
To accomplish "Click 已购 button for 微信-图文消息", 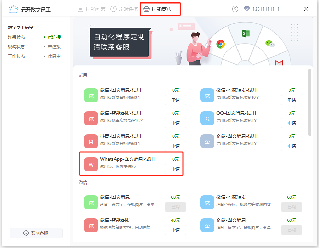I will (175, 207).
